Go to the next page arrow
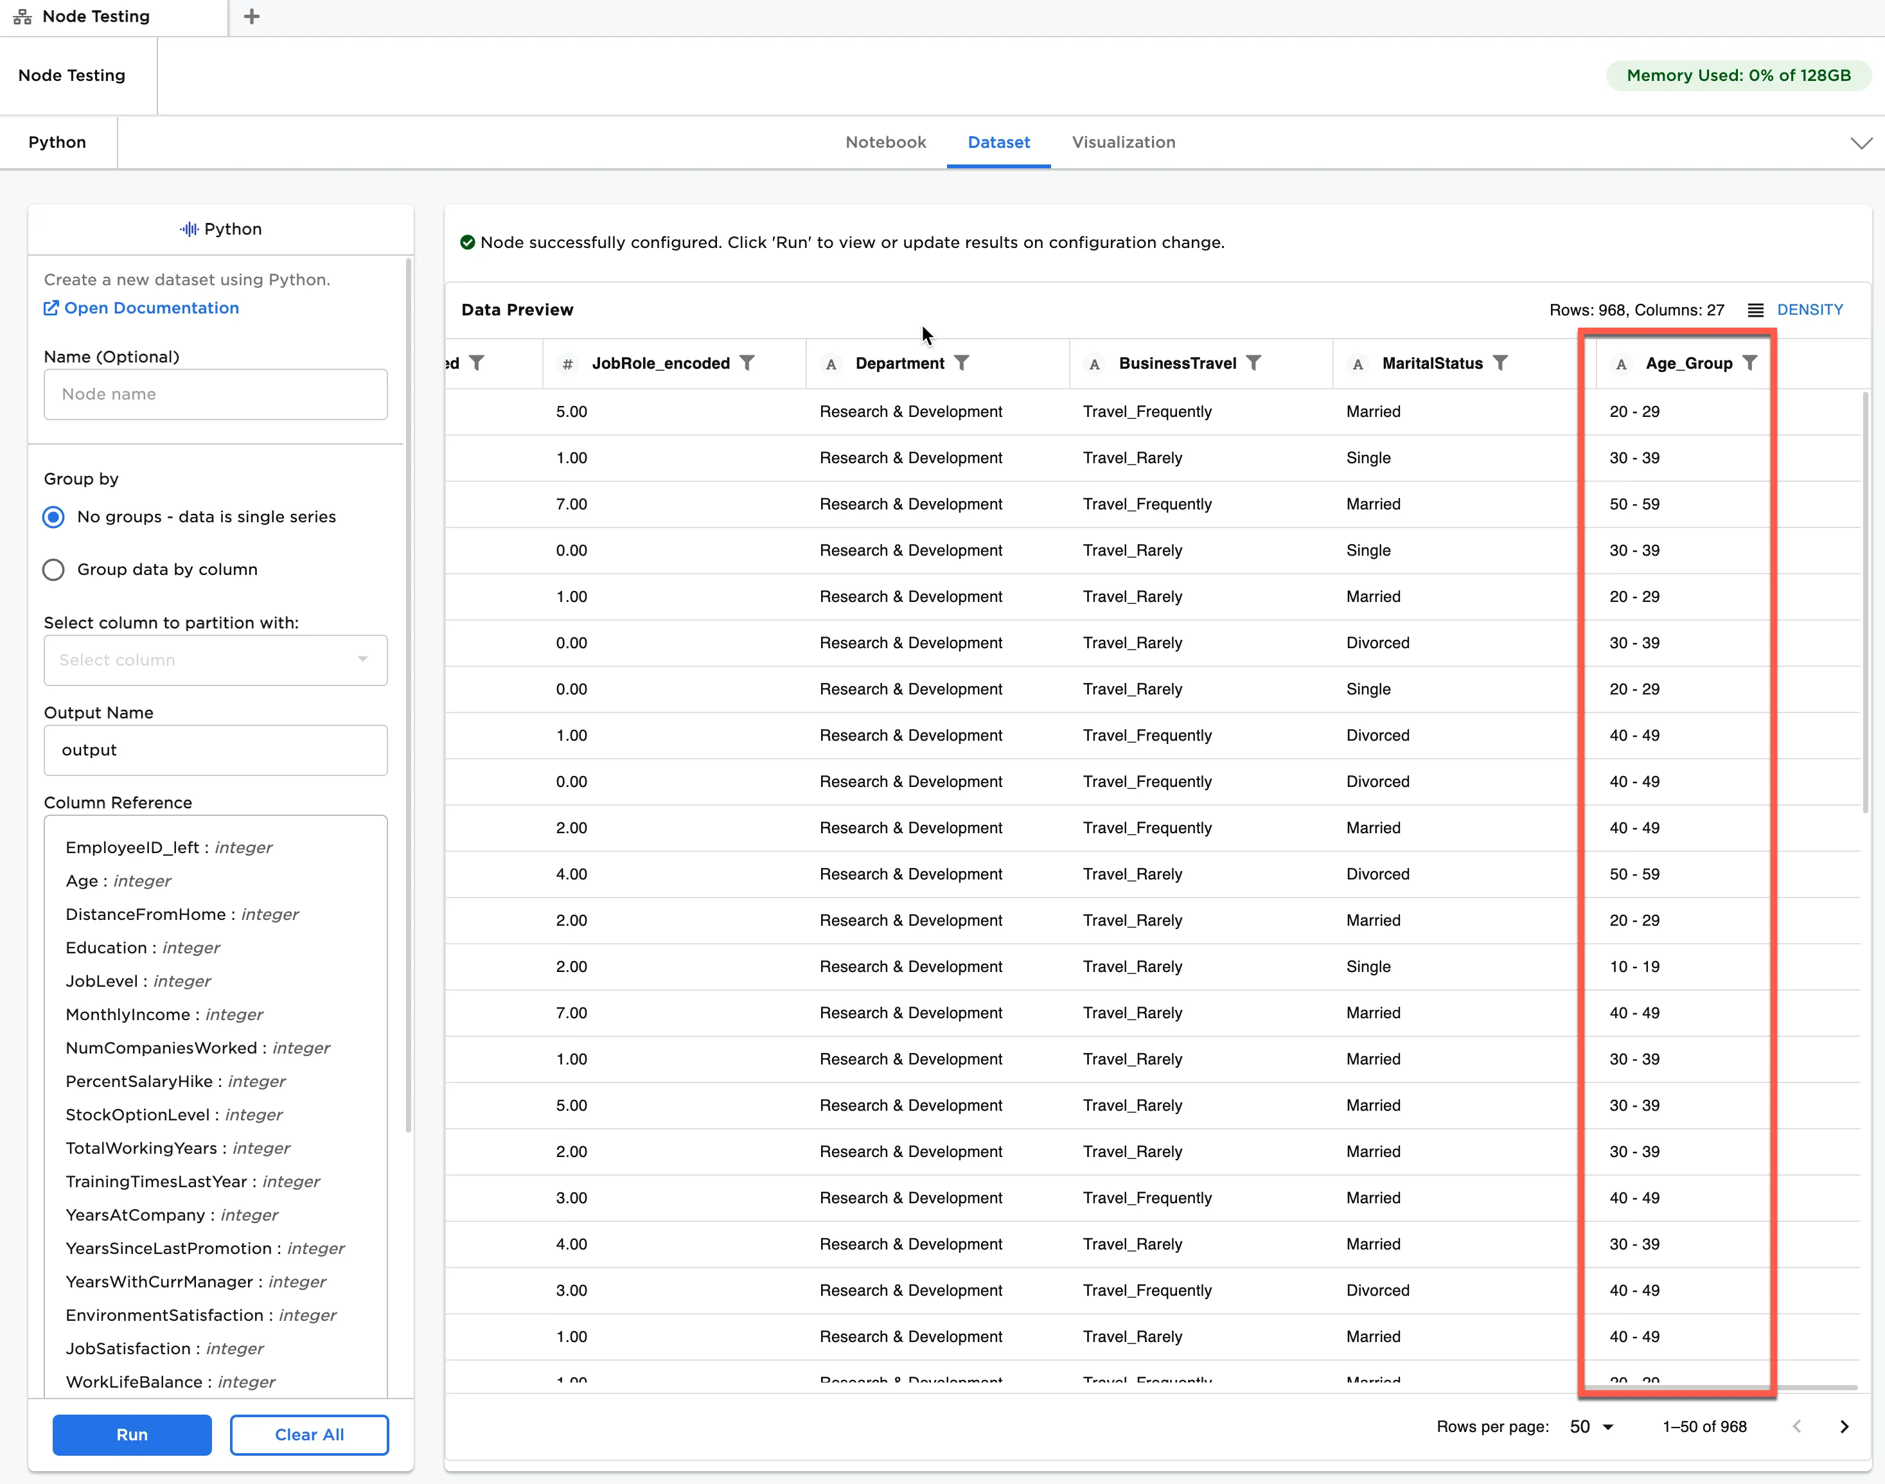 [1844, 1427]
